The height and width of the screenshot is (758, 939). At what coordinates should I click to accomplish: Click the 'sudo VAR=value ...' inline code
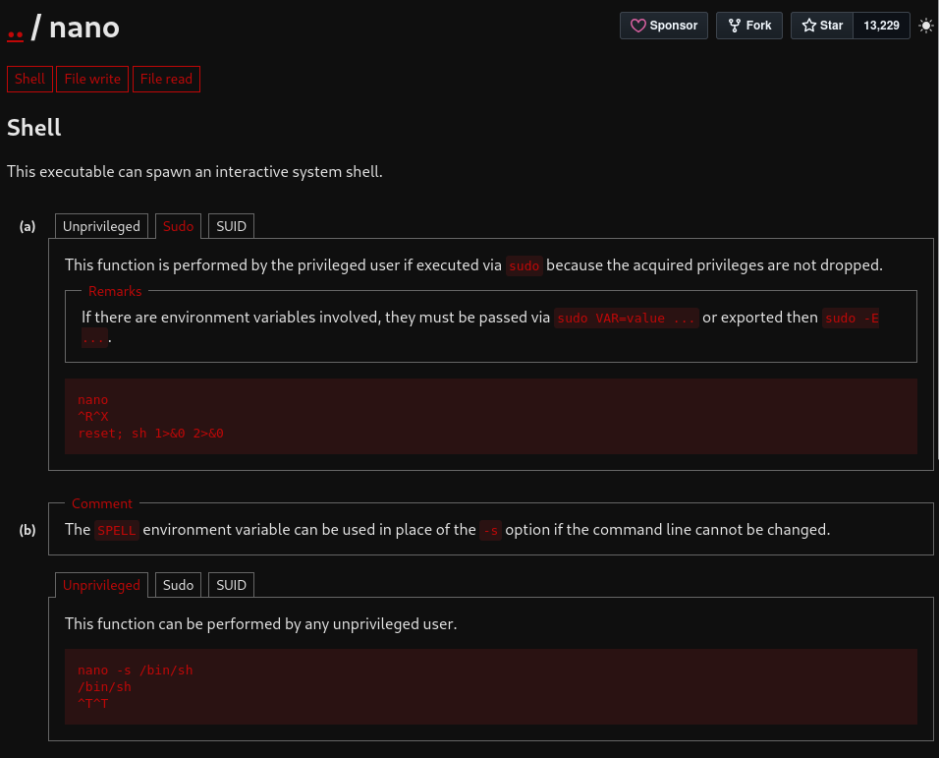(626, 318)
